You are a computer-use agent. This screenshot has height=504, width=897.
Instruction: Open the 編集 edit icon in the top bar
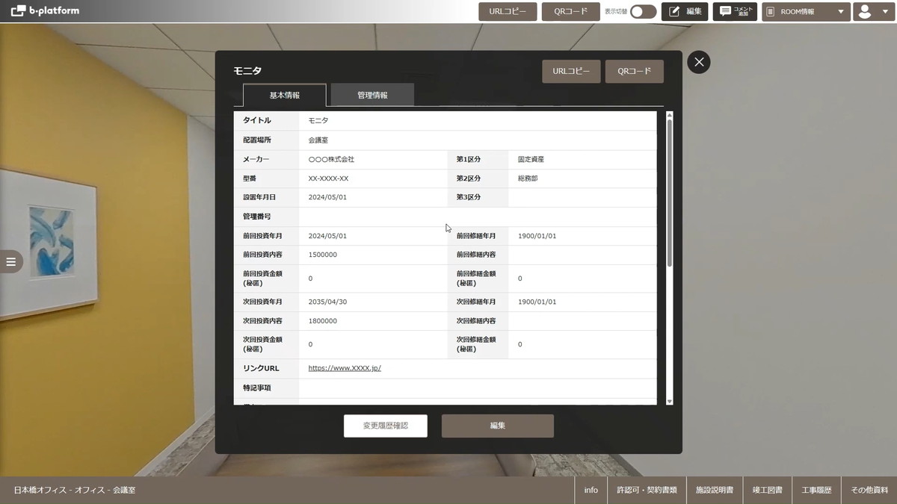(x=684, y=11)
